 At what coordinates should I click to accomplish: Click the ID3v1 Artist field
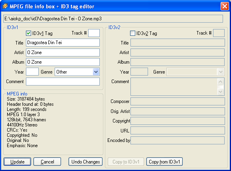pos(63,52)
